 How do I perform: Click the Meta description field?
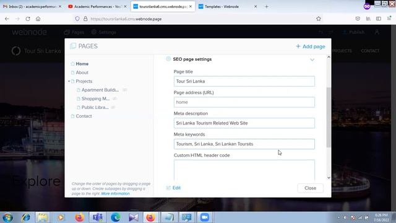point(244,123)
